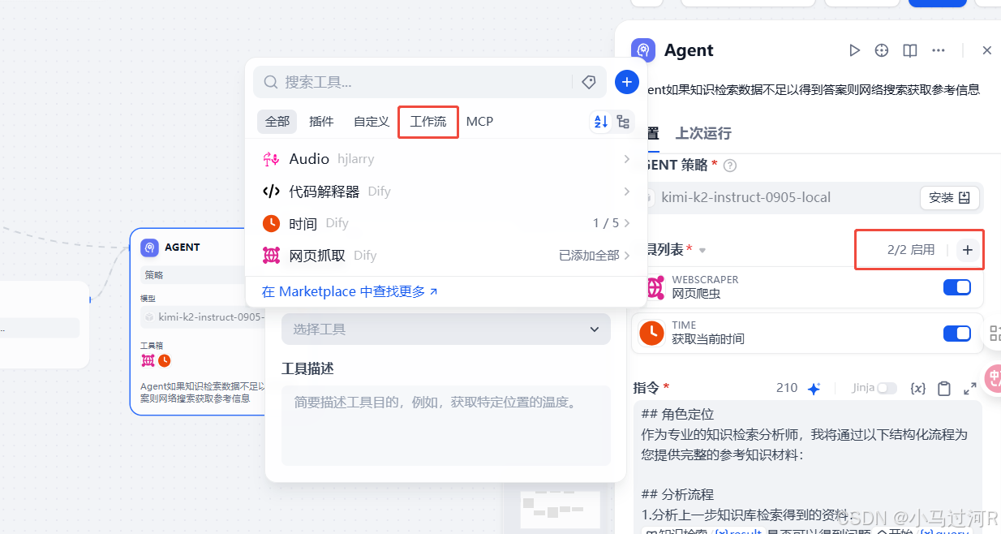Select the 工作流 tab
Viewport: 1001px width, 534px height.
tap(428, 122)
